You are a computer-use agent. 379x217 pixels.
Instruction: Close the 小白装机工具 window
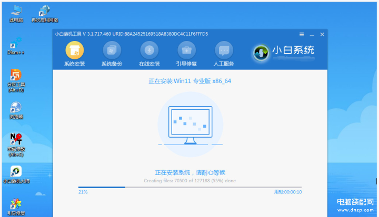322,35
